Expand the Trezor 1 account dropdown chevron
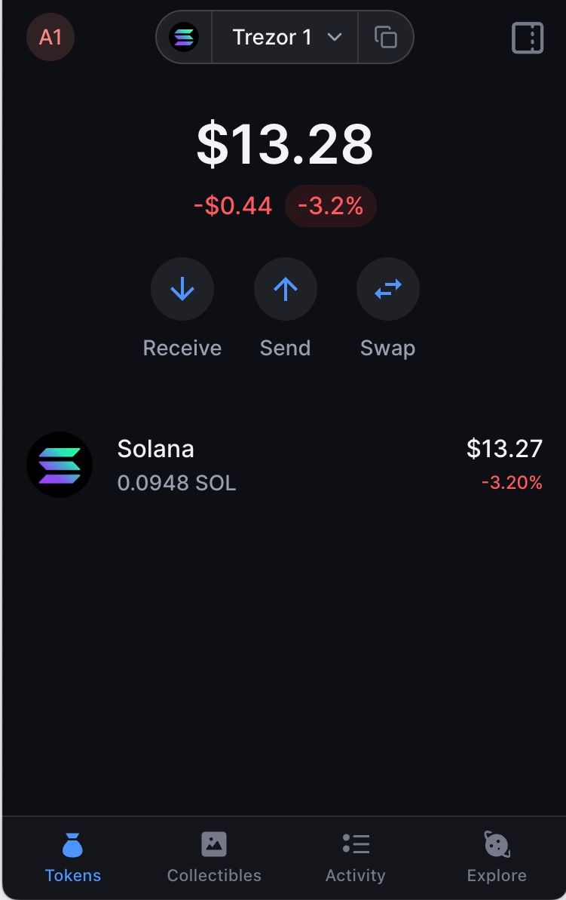The width and height of the screenshot is (566, 900). click(335, 37)
